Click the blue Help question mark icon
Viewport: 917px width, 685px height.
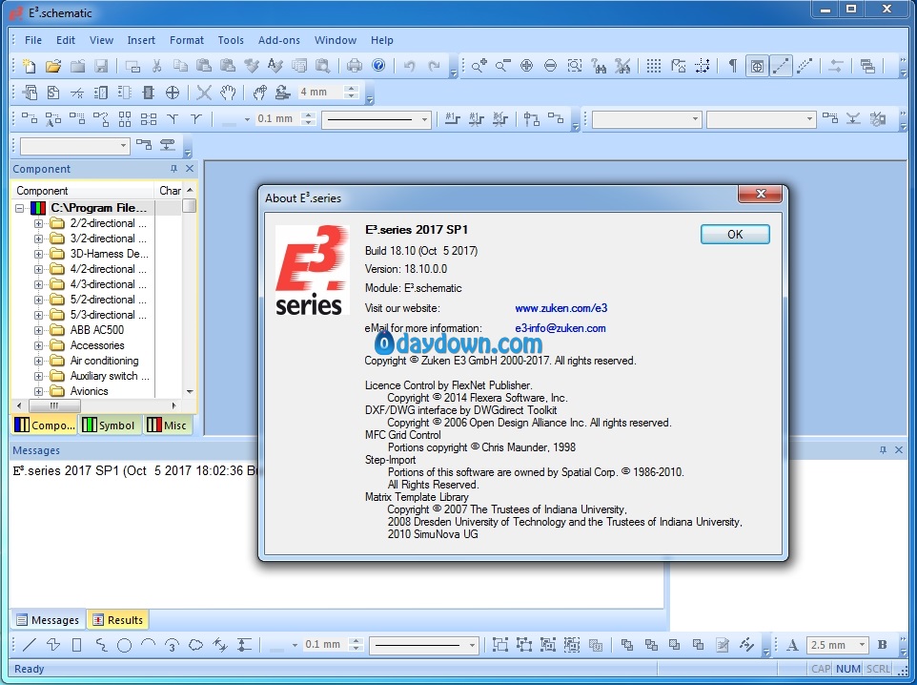point(379,66)
